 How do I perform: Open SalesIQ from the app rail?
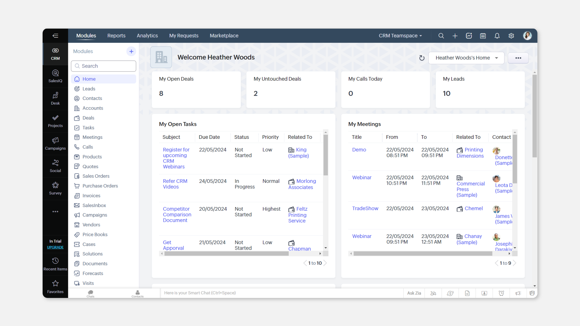[x=55, y=76]
